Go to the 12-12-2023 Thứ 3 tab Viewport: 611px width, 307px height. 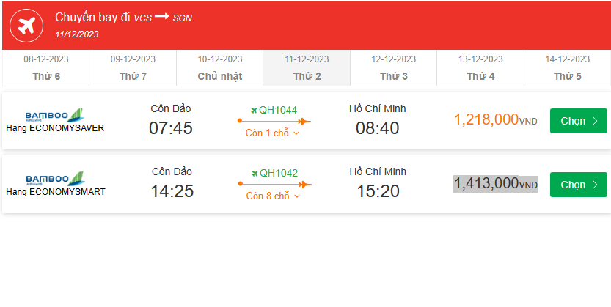coord(394,68)
